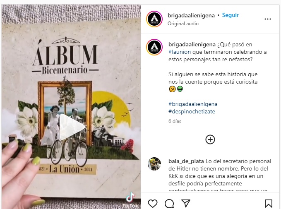Open brigadaalienigena avatar beside the caption
Screen dimensions: 281x209
[x=154, y=47]
